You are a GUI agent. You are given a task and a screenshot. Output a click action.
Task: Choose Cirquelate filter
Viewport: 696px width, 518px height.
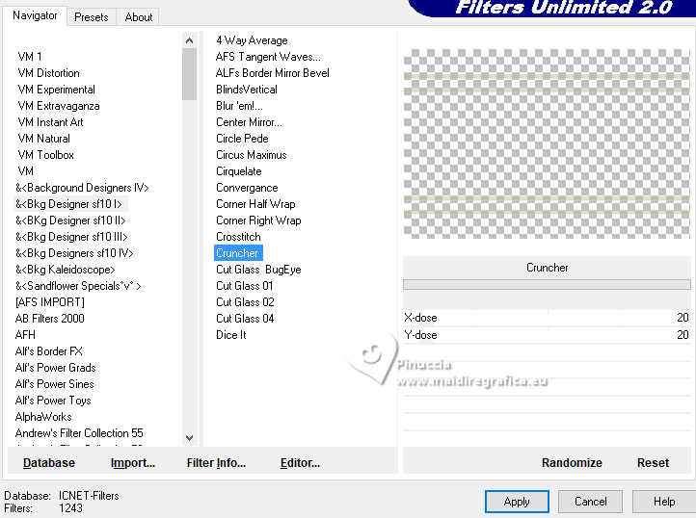tap(239, 172)
